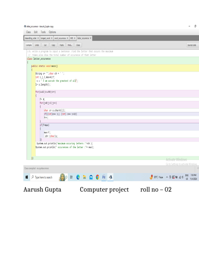Open the clock showing 7:00 PM
Image resolution: width=199 pixels, height=266 pixels.
[x=193, y=177]
